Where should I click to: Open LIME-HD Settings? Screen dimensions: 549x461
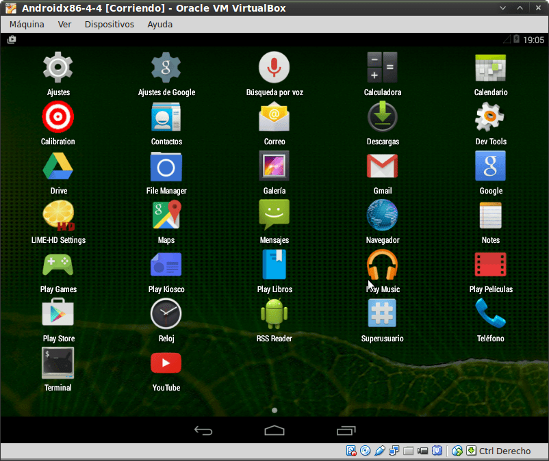(x=58, y=215)
